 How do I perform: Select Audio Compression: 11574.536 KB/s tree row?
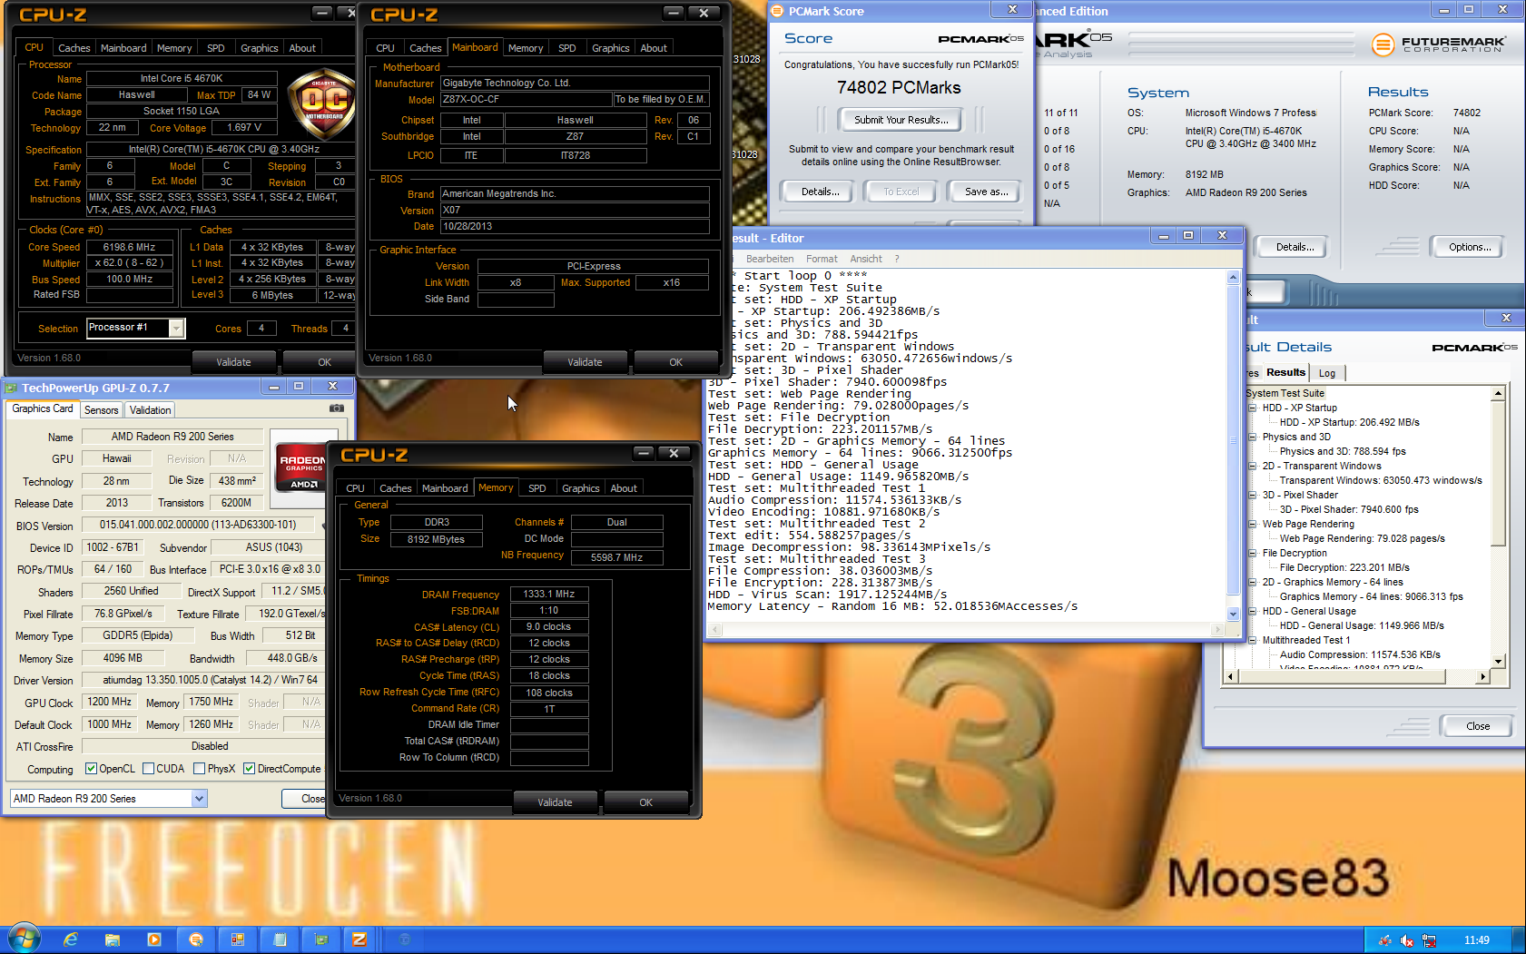[x=1360, y=654]
